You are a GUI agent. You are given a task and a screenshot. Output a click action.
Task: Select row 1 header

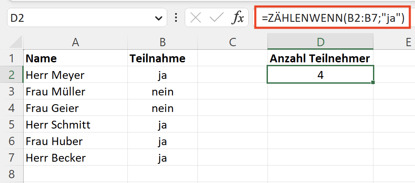coord(11,58)
